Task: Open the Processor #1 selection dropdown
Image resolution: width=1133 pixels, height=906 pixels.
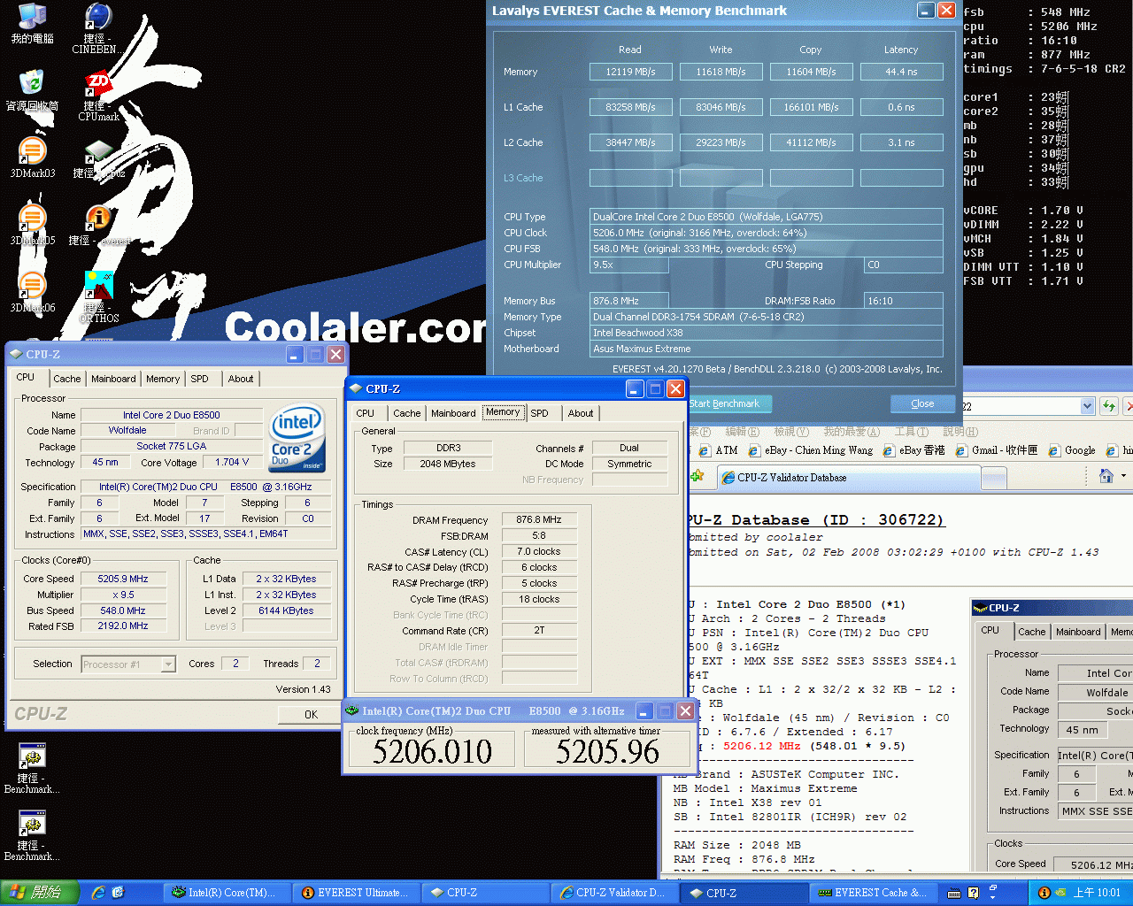Action: tap(168, 664)
